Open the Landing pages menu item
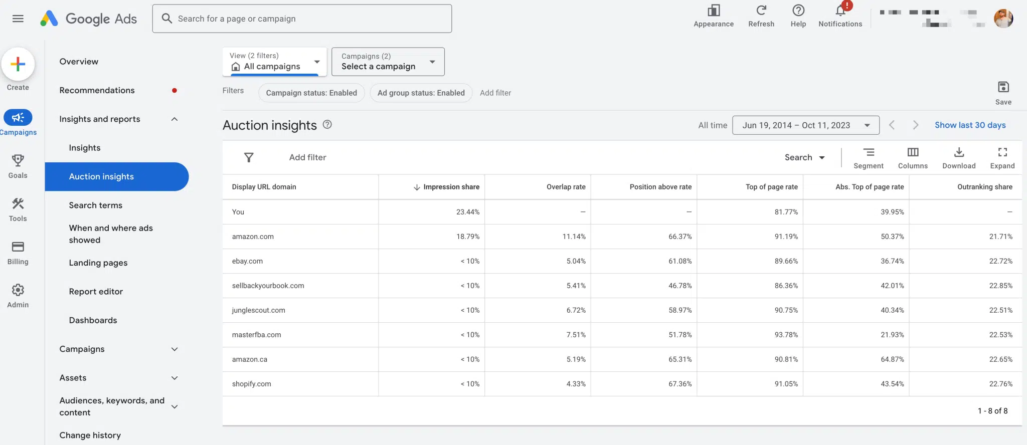The height and width of the screenshot is (445, 1027). (x=98, y=263)
